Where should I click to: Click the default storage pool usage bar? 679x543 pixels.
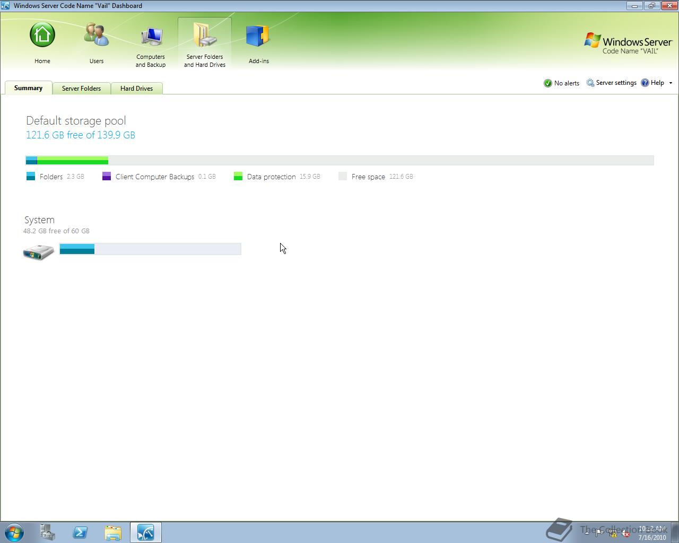(339, 160)
